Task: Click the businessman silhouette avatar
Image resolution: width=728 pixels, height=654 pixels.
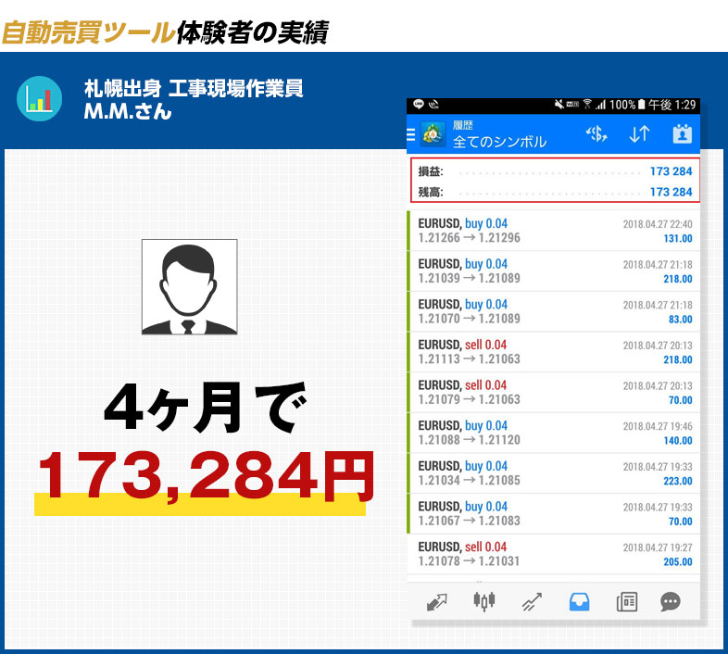Action: point(190,286)
